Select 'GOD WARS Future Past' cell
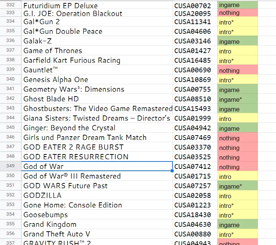Screen dimensions: 276x245 click(97, 186)
